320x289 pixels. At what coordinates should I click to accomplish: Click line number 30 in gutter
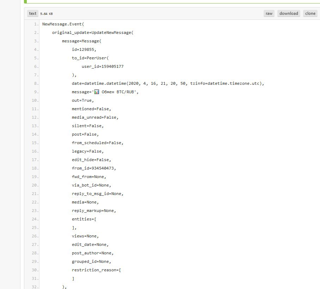point(35,270)
